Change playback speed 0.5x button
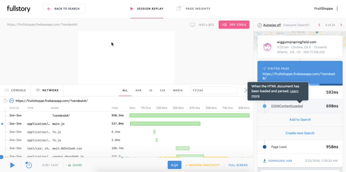Viewport: 346px width, 172px height. pyautogui.click(x=175, y=165)
